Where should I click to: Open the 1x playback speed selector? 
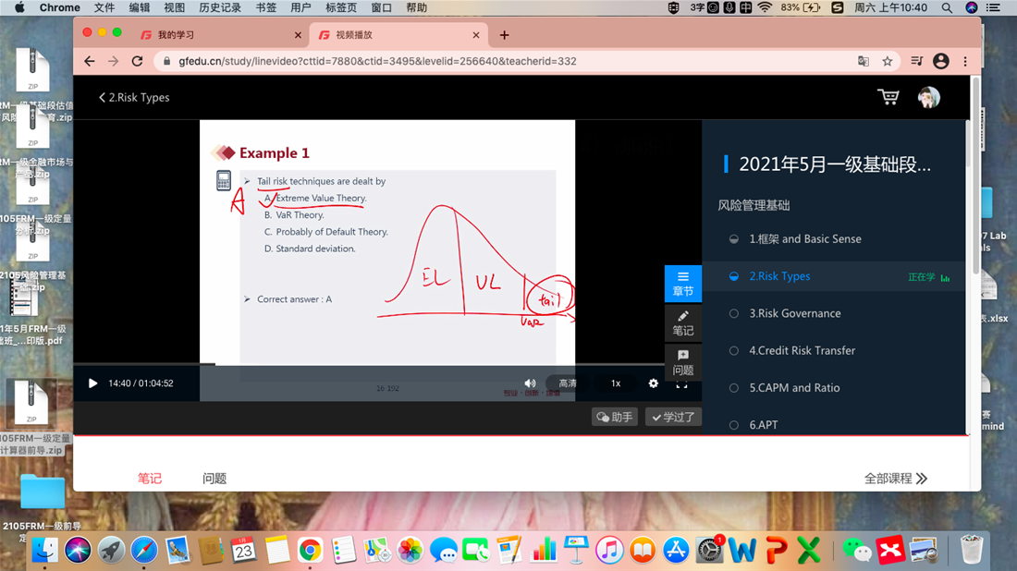tap(616, 383)
